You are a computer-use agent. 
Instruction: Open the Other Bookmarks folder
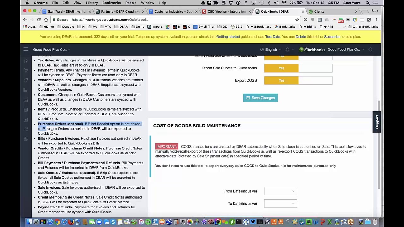point(363,27)
